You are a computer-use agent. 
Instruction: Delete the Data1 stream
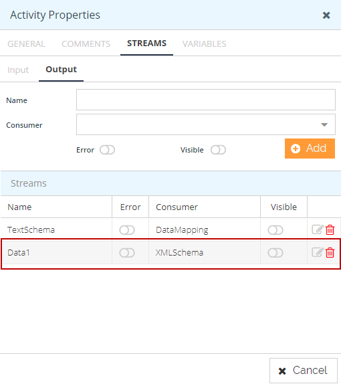330,252
